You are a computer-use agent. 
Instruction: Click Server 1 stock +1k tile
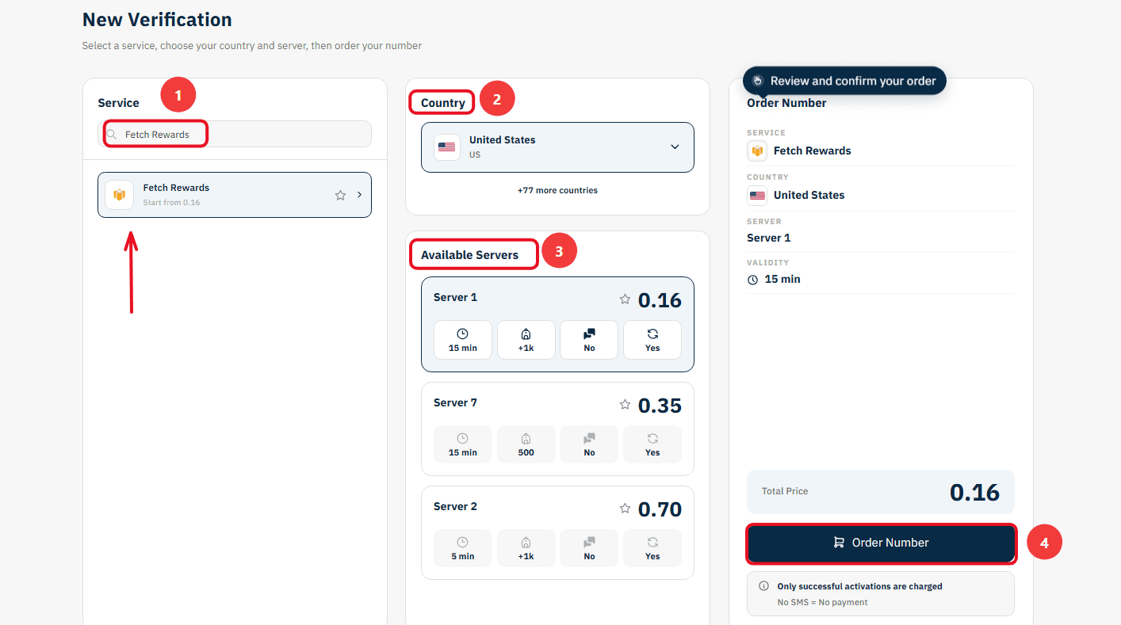[526, 340]
